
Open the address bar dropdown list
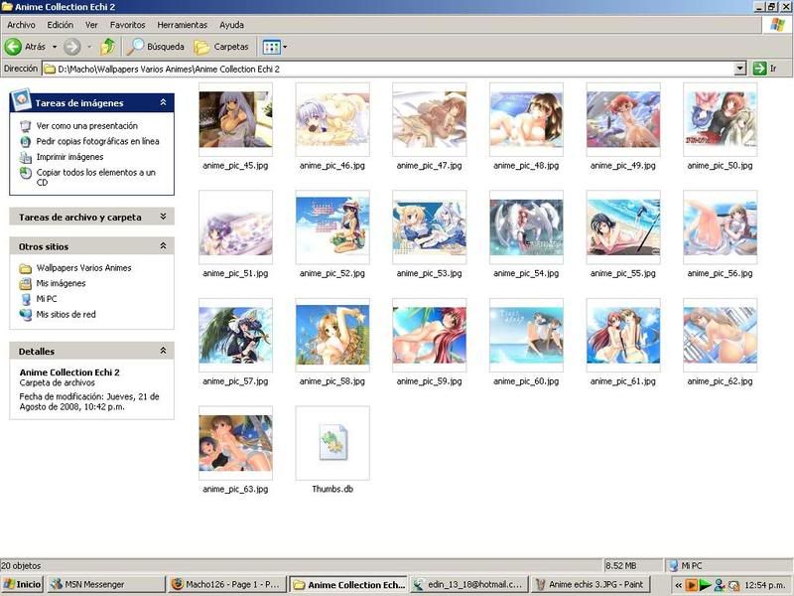739,69
